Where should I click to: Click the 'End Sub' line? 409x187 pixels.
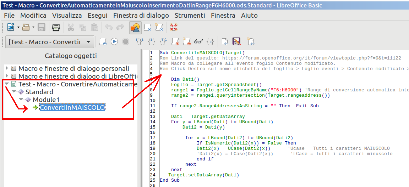(x=170, y=180)
